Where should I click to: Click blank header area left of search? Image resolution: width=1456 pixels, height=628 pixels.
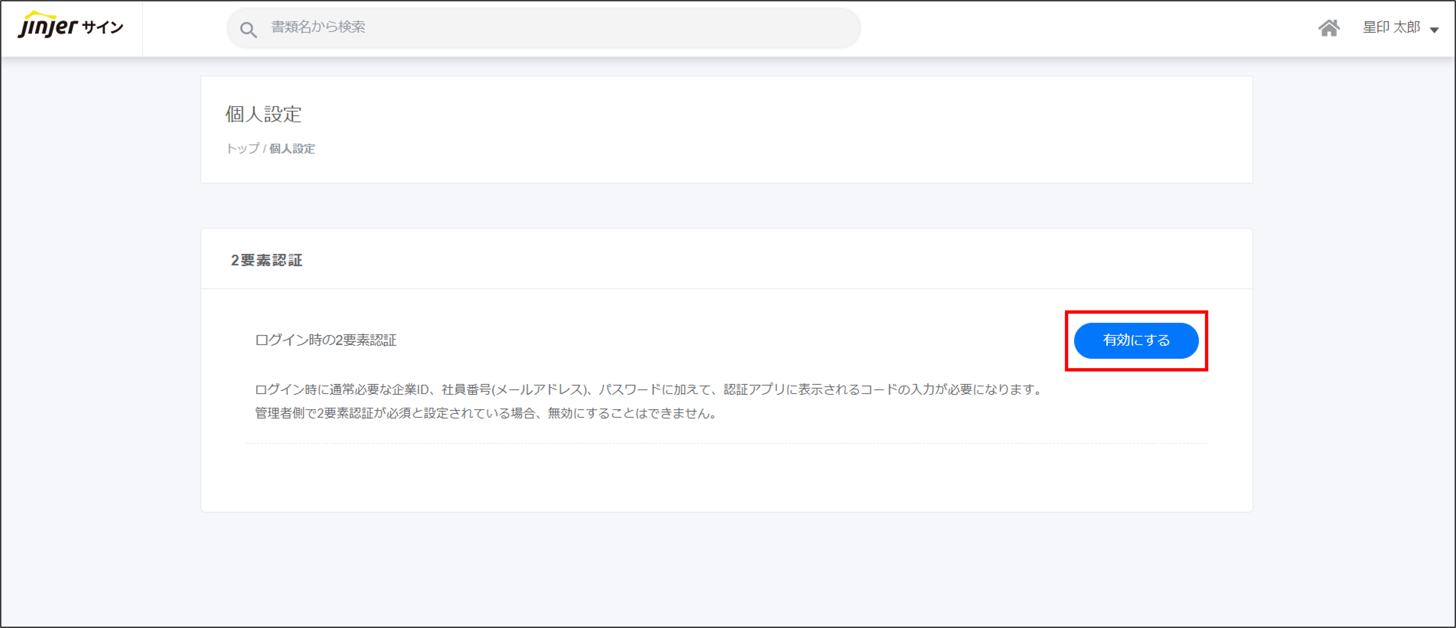(x=184, y=28)
